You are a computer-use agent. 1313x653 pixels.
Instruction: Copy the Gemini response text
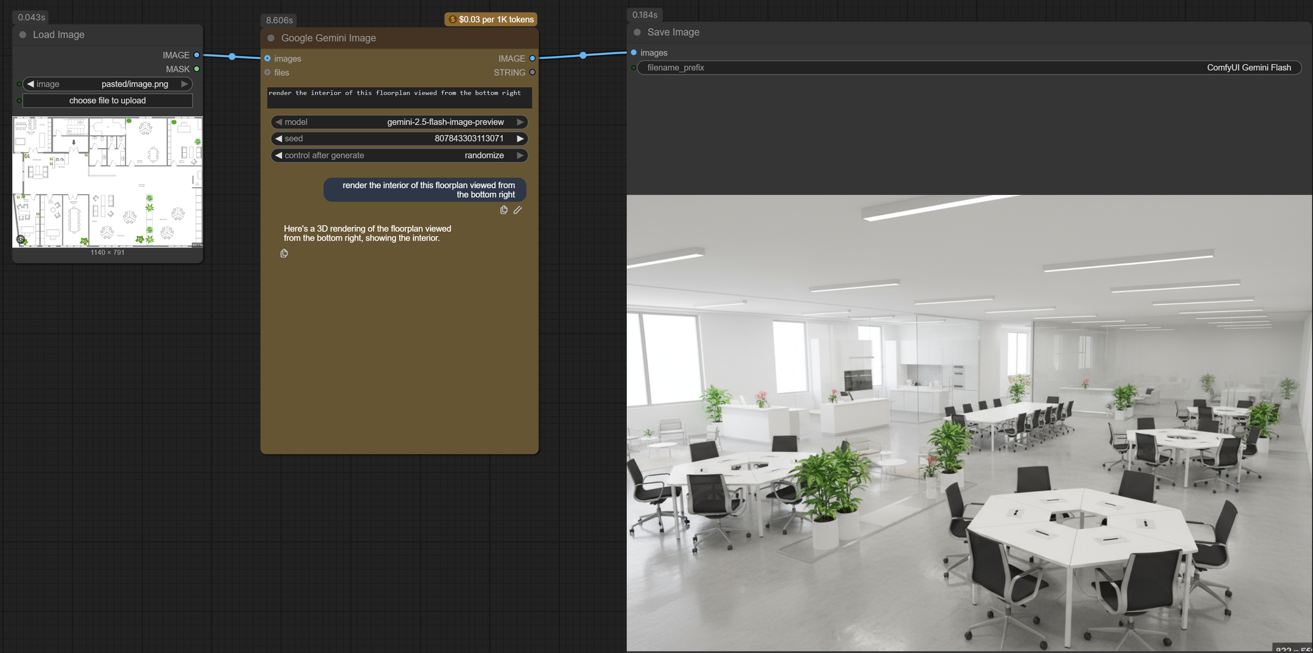click(284, 254)
